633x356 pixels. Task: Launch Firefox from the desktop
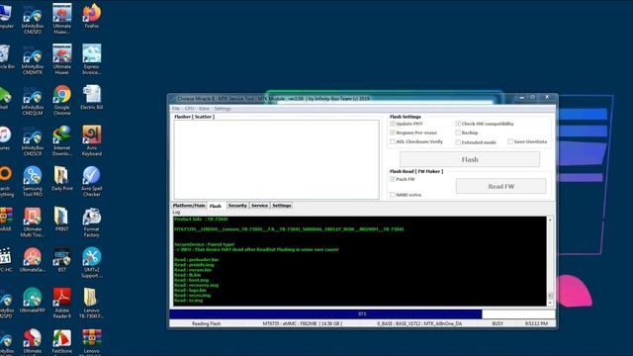point(92,16)
